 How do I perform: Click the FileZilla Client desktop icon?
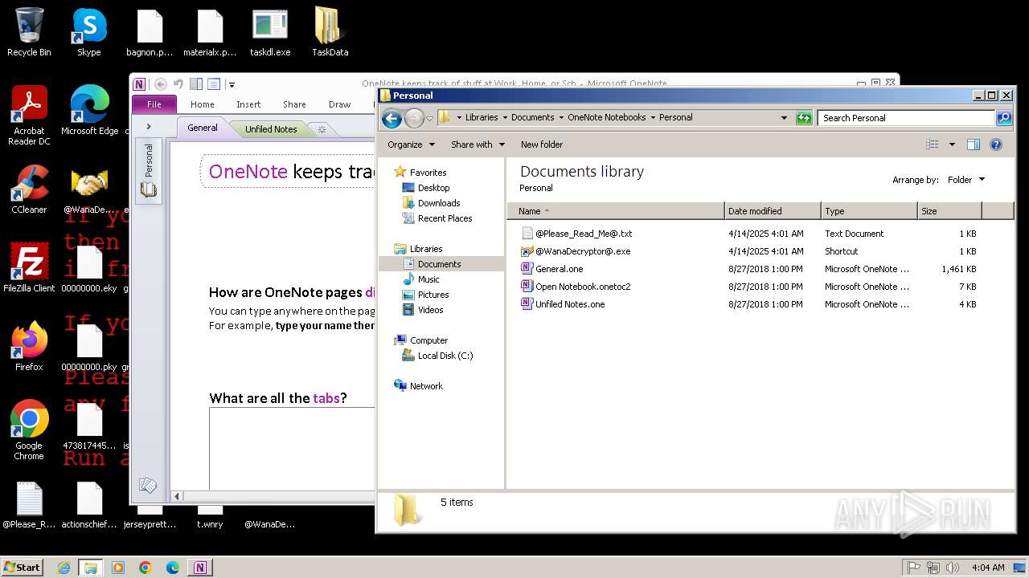pyautogui.click(x=29, y=268)
